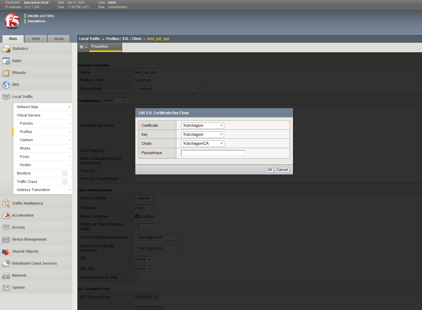
Task: Cancel the Edit SSL Certificate Key Chain dialog
Action: 282,170
